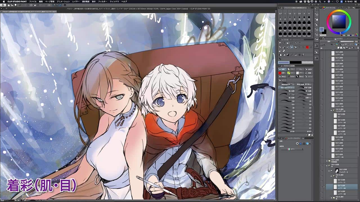Open the layer blend mode dropdown 通常
The image size is (360, 202).
(x=330, y=42)
